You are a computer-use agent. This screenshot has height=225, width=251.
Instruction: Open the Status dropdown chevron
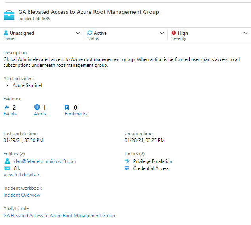[x=162, y=33]
